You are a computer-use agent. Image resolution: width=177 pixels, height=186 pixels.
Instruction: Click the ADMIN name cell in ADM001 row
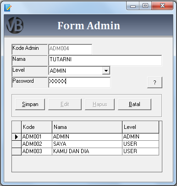tap(87, 137)
